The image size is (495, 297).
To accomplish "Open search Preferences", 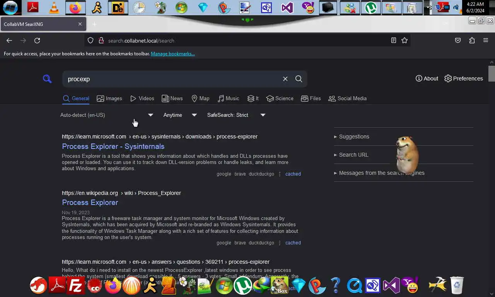I will point(463,79).
